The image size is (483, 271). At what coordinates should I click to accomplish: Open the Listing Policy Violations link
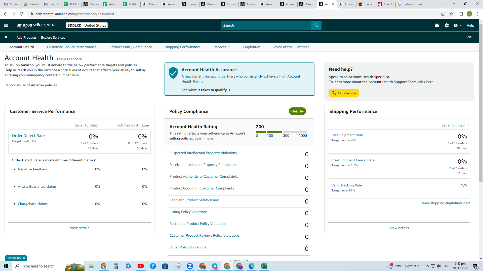click(188, 212)
